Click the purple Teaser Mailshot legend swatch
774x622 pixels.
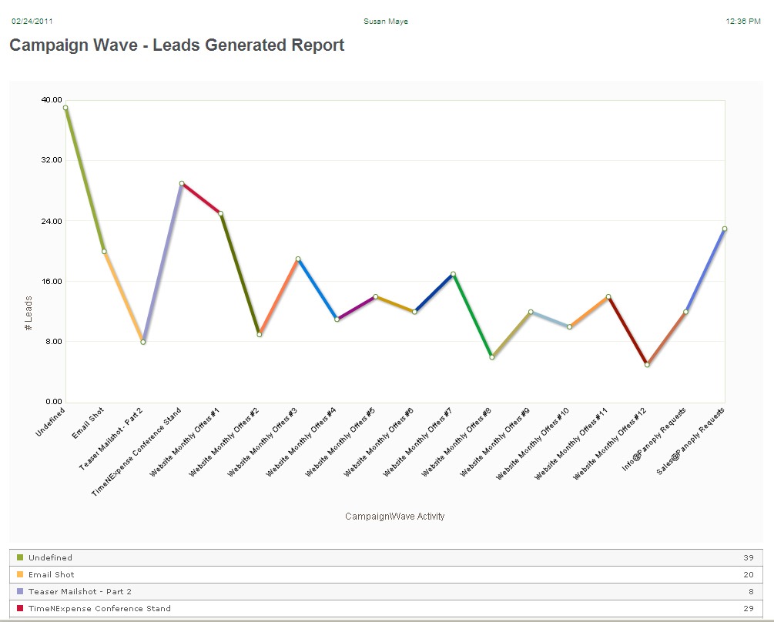click(20, 591)
